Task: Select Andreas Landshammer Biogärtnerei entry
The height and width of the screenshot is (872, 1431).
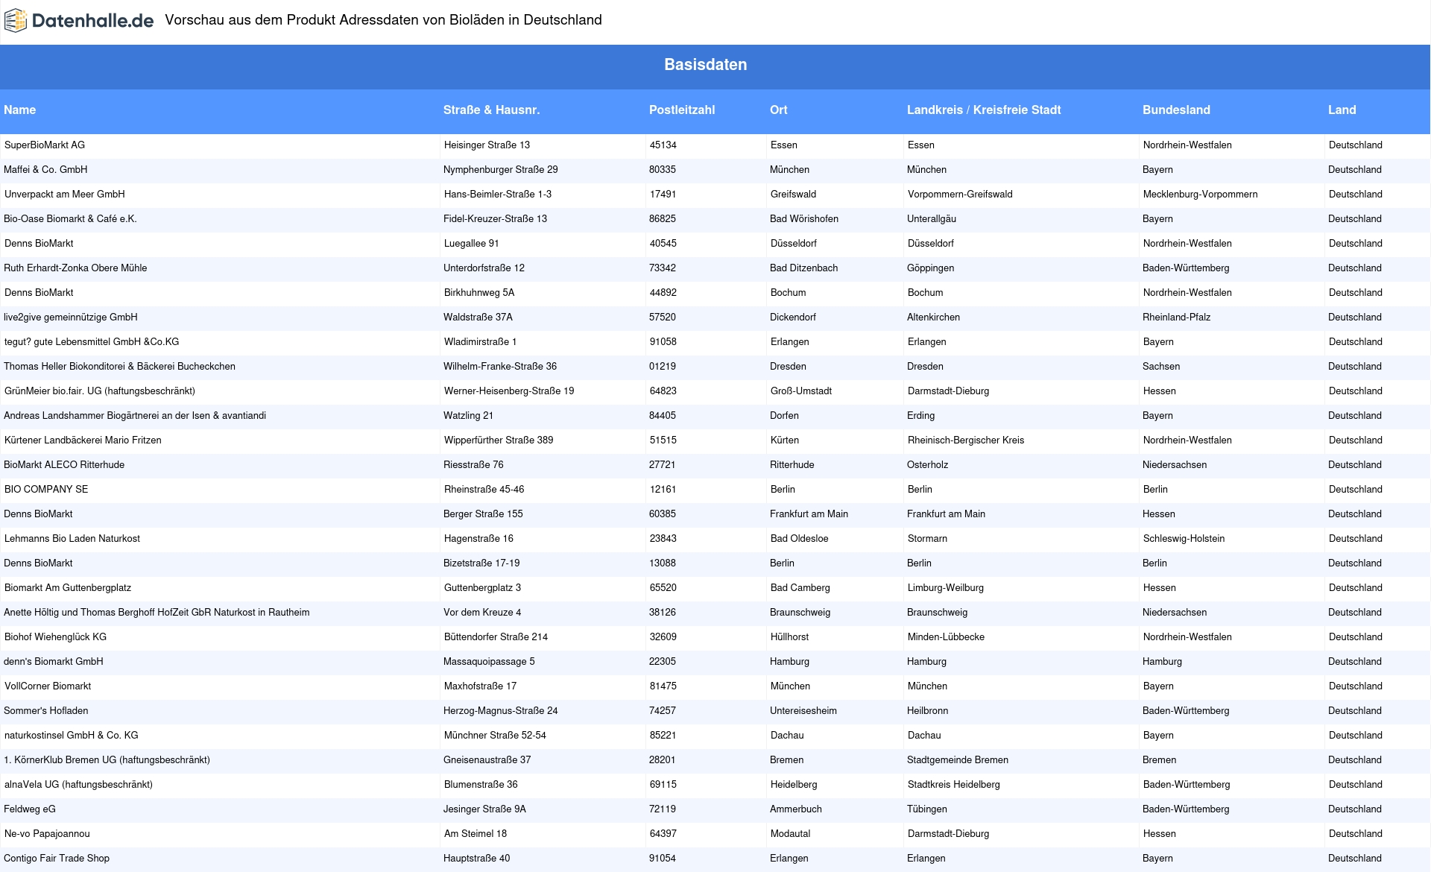Action: [135, 416]
